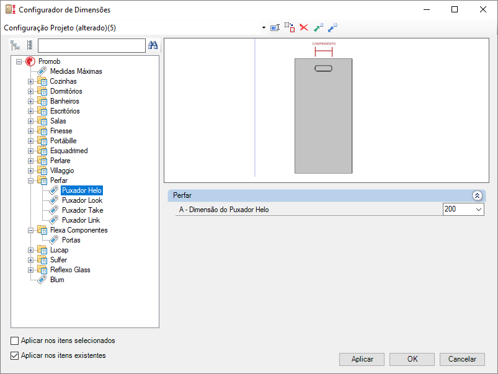Click the Reflexo Glass label

point(70,270)
